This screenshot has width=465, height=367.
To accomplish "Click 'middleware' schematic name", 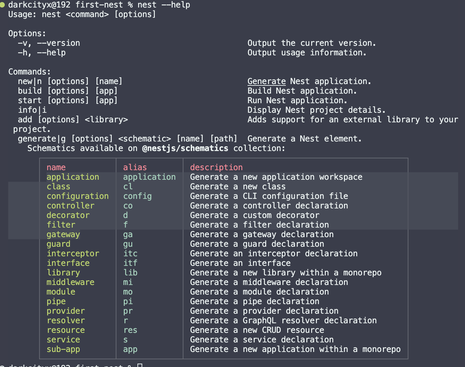I will point(70,282).
